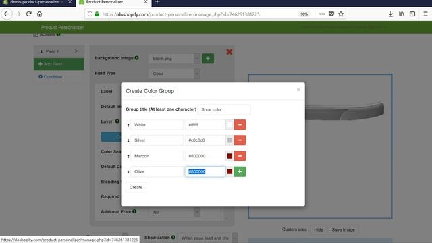This screenshot has width=432, height=243.
Task: Click the browser Forward arrow
Action: pos(18,13)
